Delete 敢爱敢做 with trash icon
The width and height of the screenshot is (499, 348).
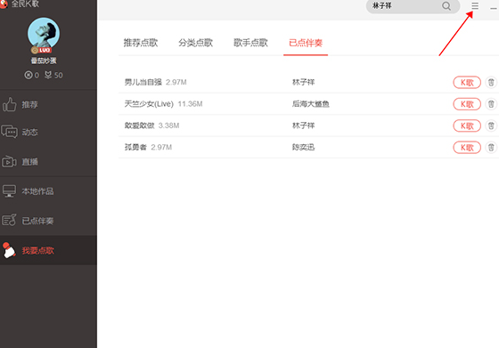491,125
